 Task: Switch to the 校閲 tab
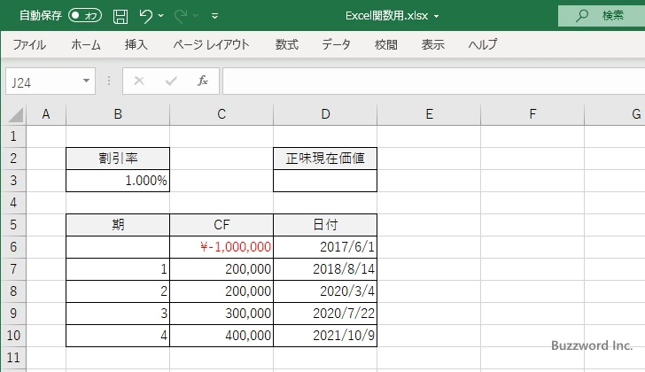coord(386,44)
